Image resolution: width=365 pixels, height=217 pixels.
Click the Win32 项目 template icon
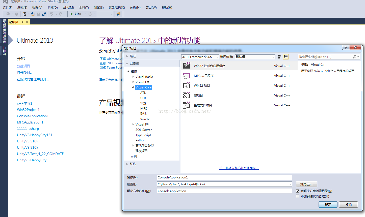(187, 85)
